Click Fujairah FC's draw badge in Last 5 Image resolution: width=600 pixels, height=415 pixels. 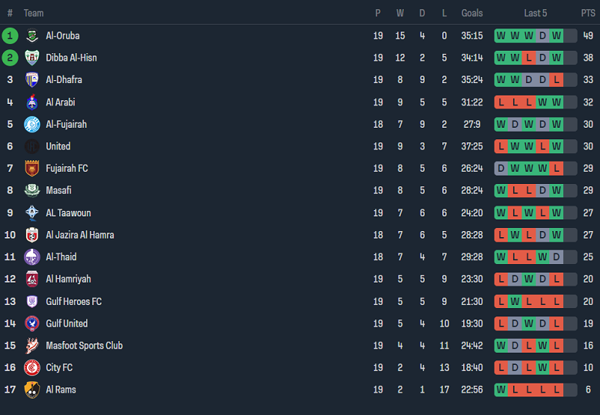pos(501,169)
